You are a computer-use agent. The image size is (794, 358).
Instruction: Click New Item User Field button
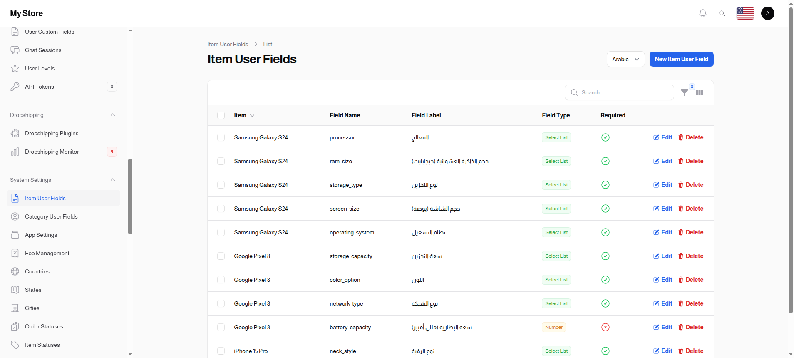point(681,59)
